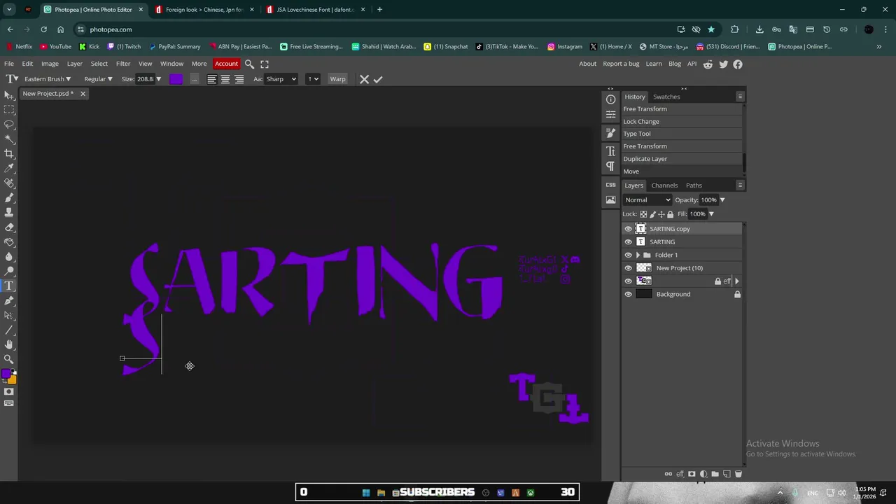This screenshot has width=896, height=504.
Task: Open the Image menu
Action: (x=50, y=64)
